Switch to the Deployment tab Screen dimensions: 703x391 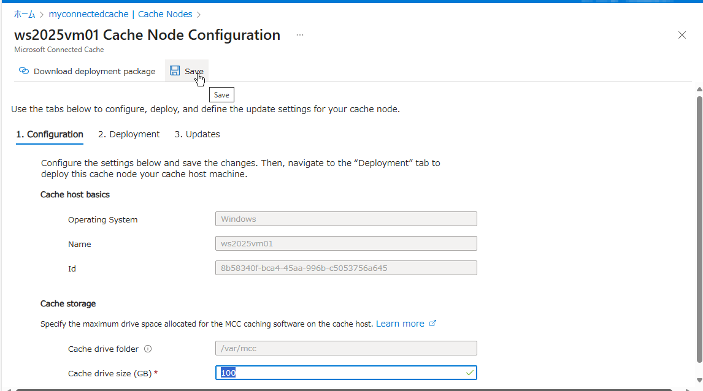[x=129, y=134]
